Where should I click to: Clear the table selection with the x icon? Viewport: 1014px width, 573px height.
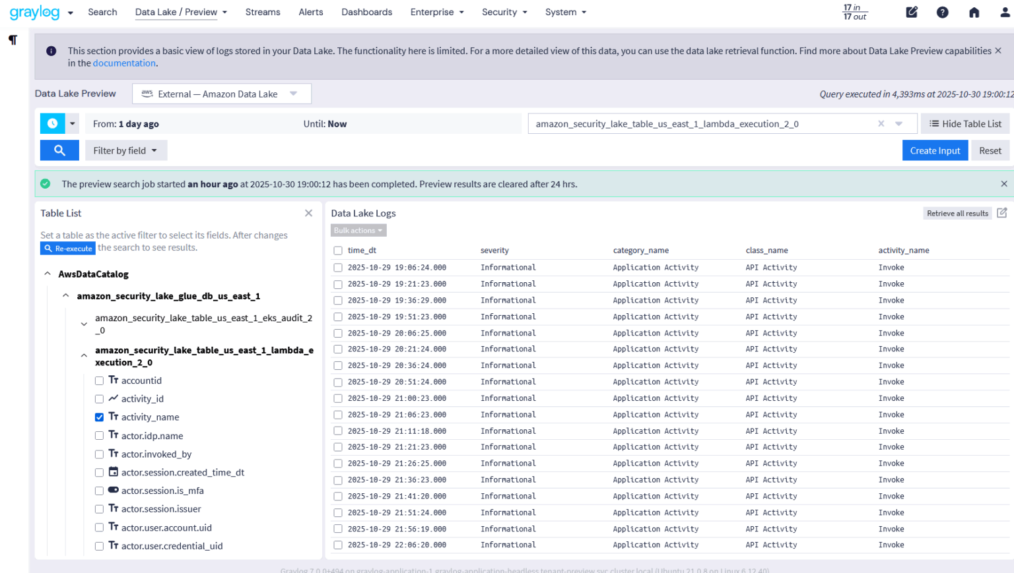pos(881,123)
